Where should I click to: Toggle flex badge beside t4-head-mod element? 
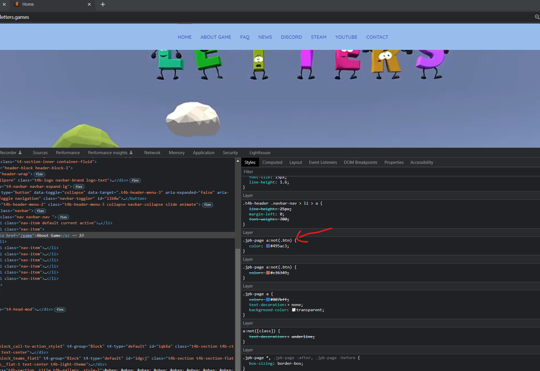point(60,309)
